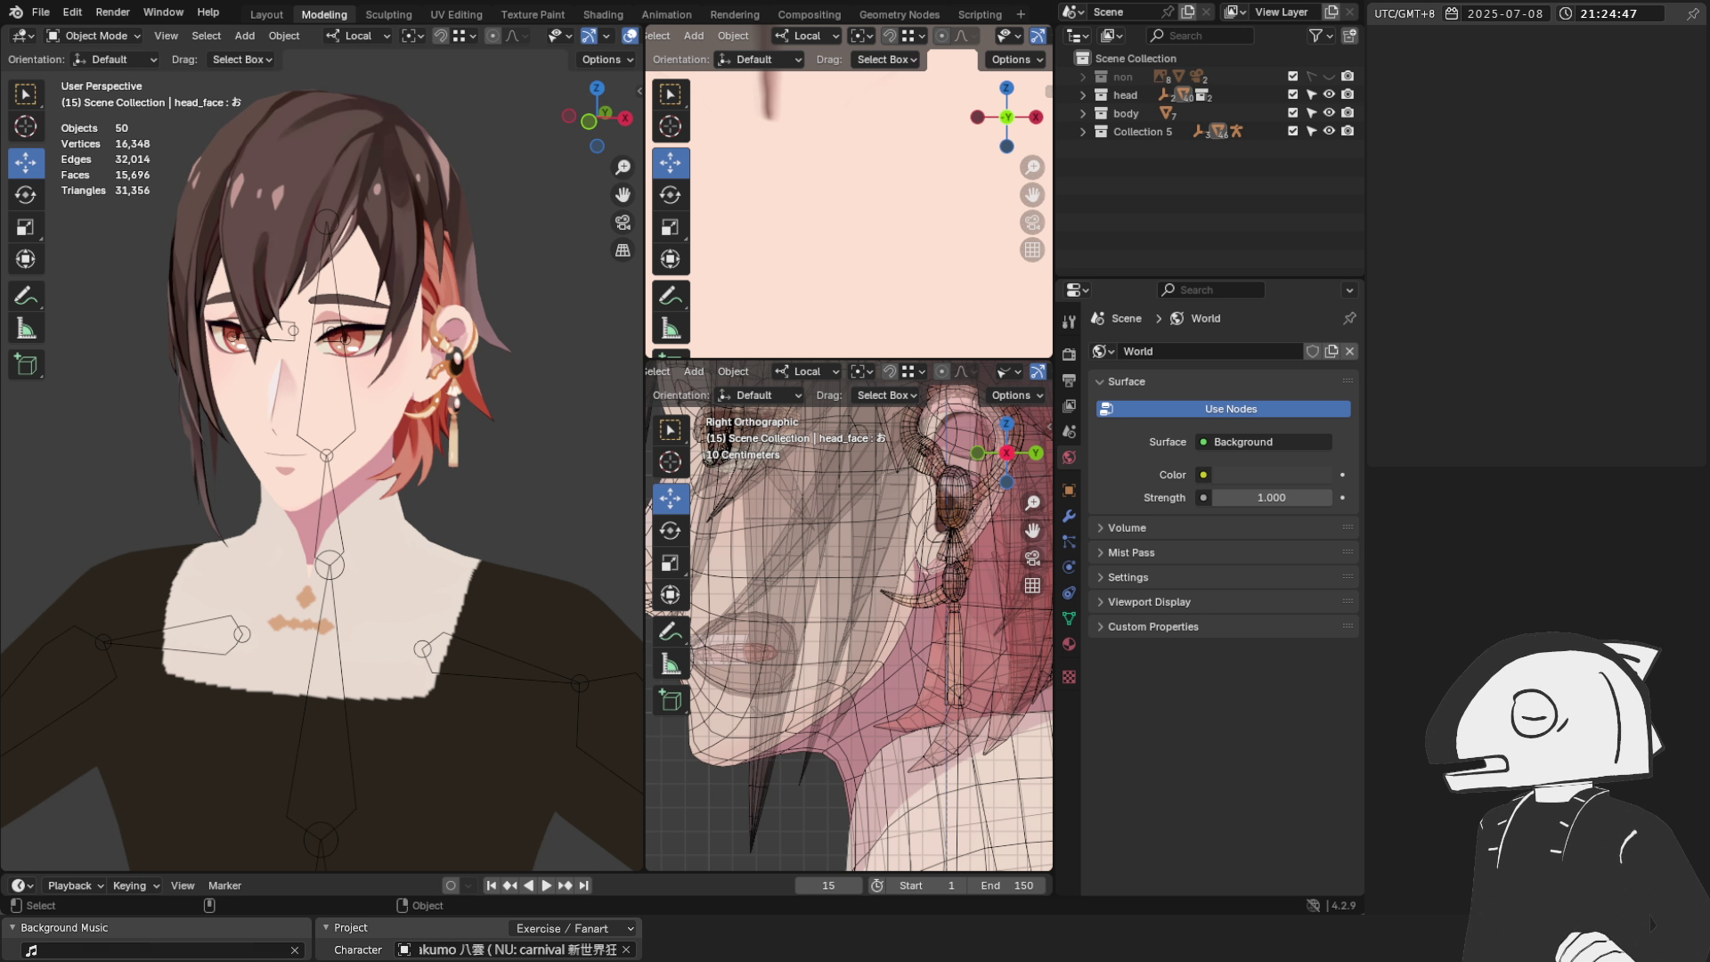Click the outliner Search field
Screen dimensions: 1710x962
1201,36
